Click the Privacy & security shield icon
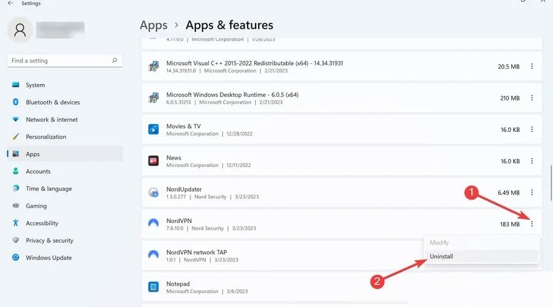 15,240
